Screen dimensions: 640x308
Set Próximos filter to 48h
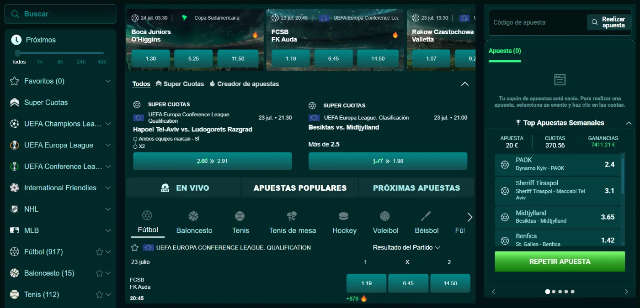(x=102, y=62)
